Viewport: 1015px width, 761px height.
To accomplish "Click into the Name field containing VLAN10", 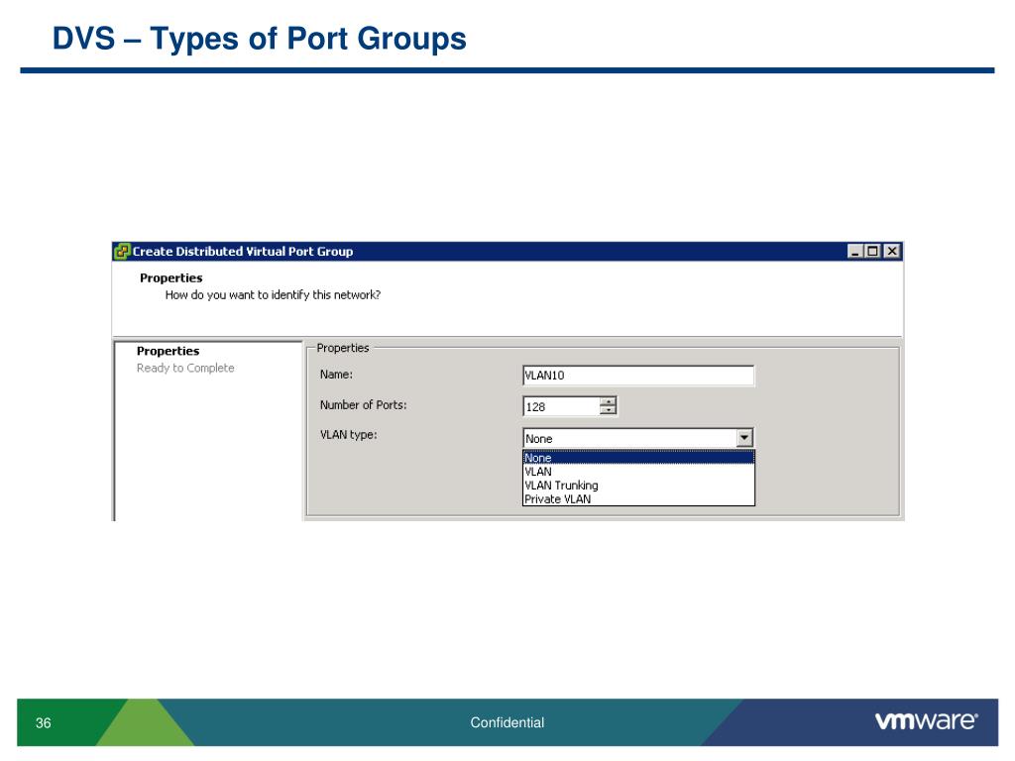I will (x=638, y=376).
